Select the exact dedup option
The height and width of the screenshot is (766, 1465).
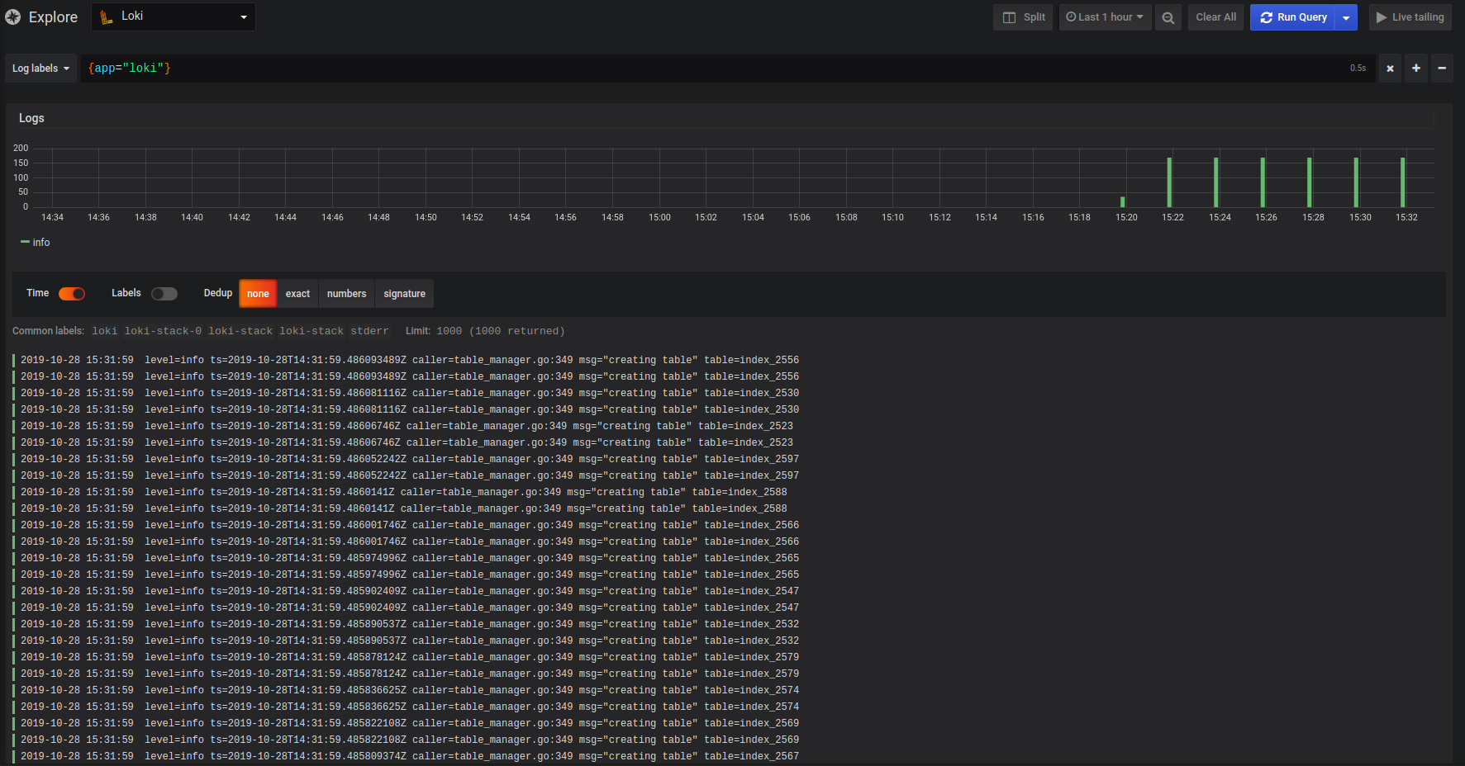tap(297, 294)
